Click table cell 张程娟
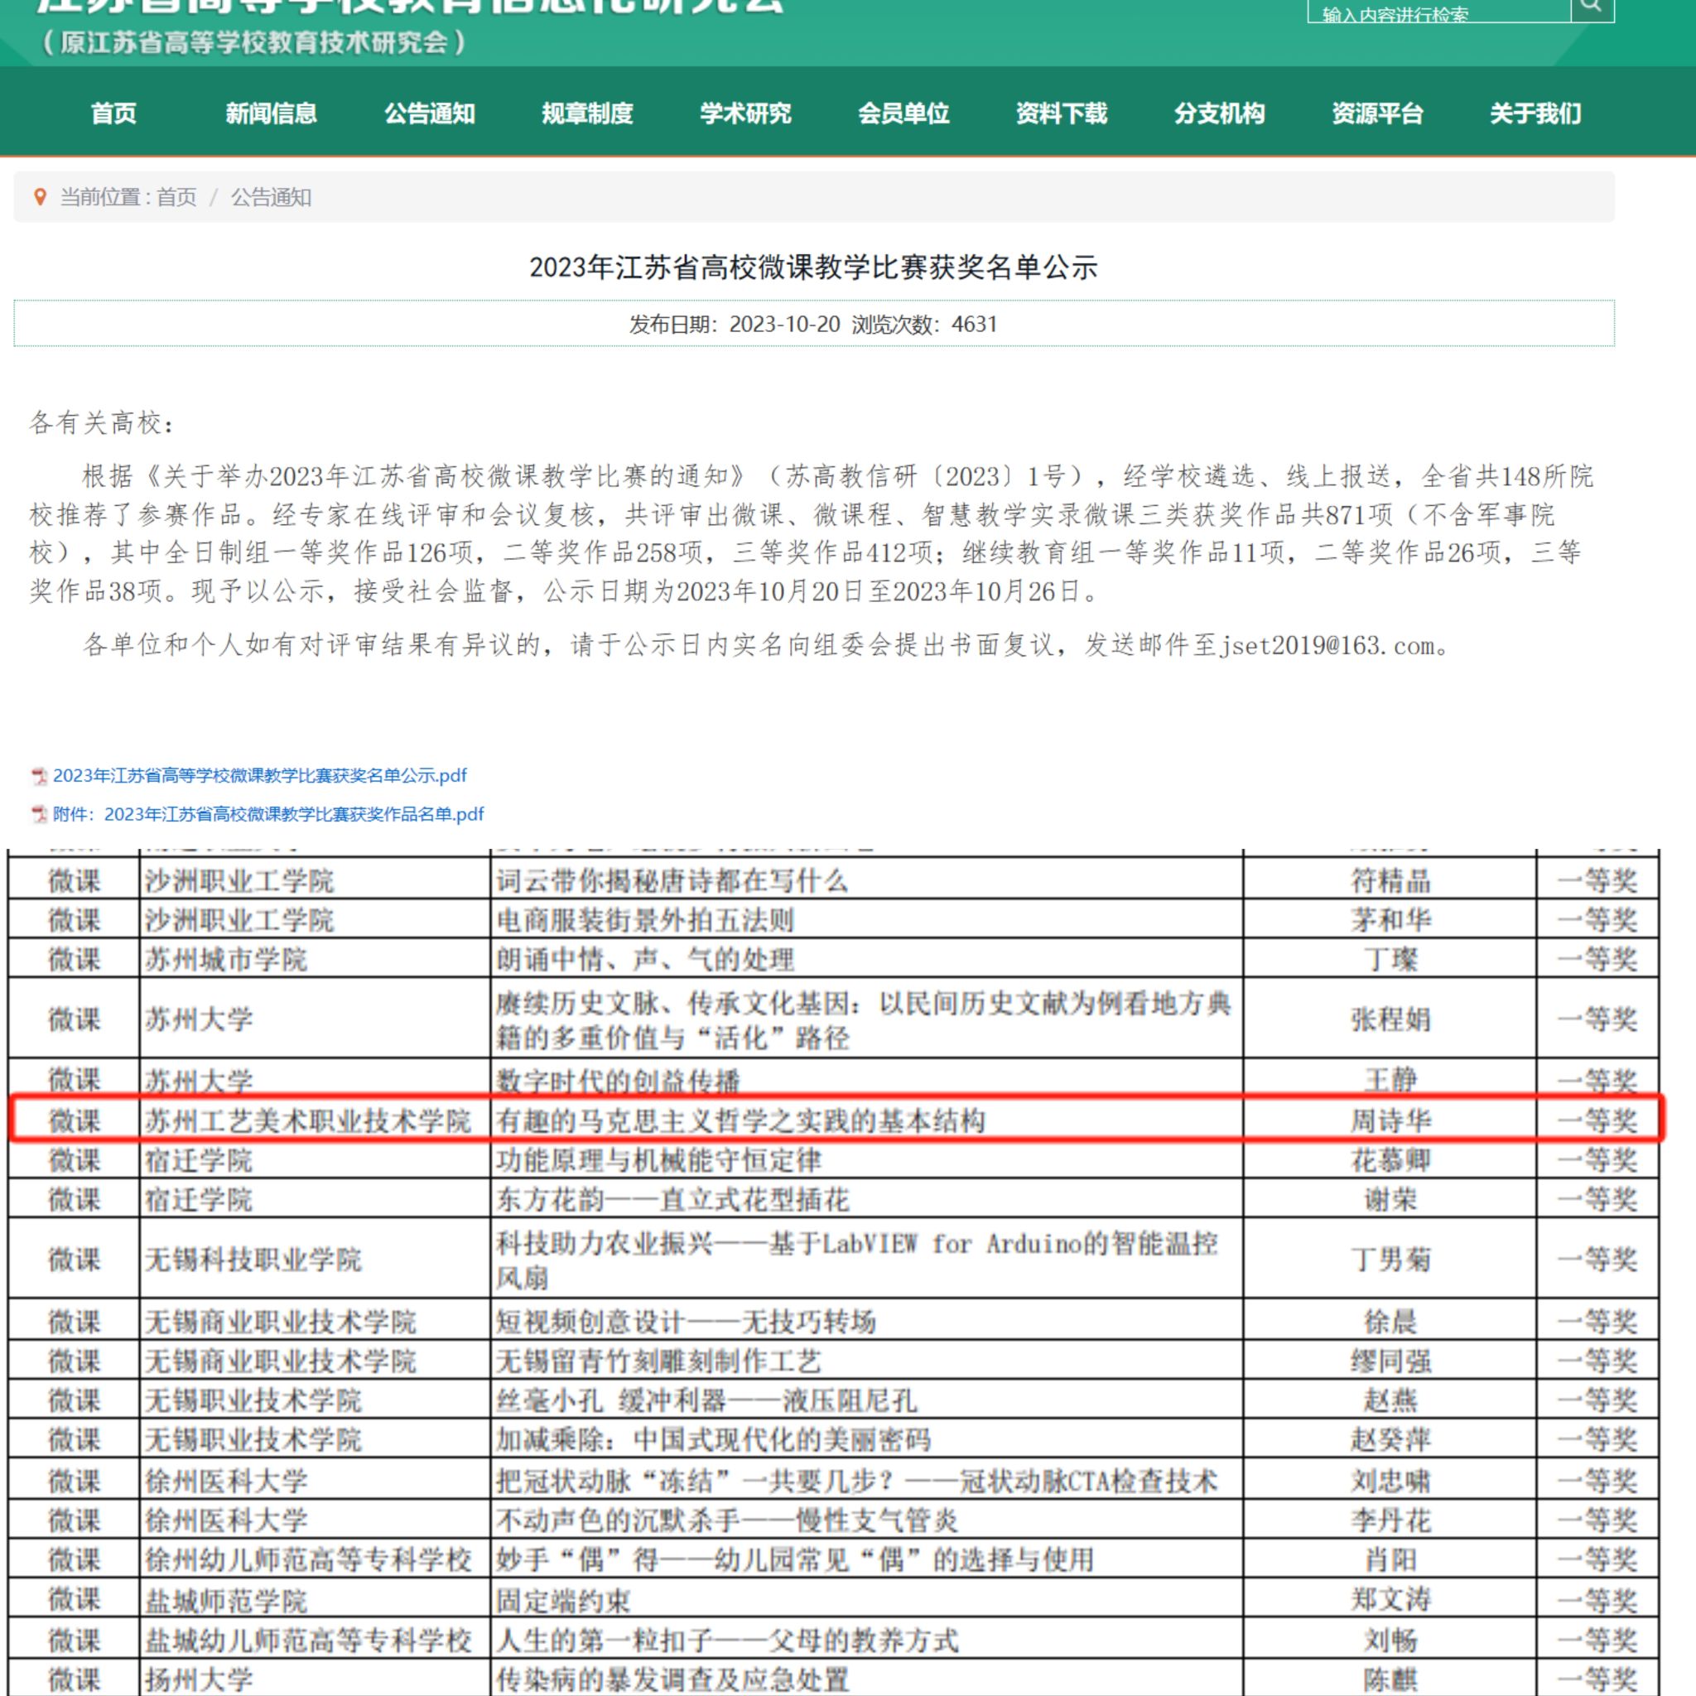Screen dimensions: 1696x1696 coord(1390,1019)
